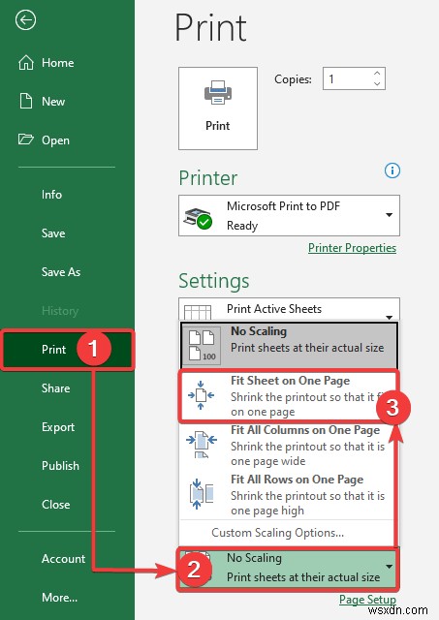Open the Page Setup link

click(x=367, y=600)
